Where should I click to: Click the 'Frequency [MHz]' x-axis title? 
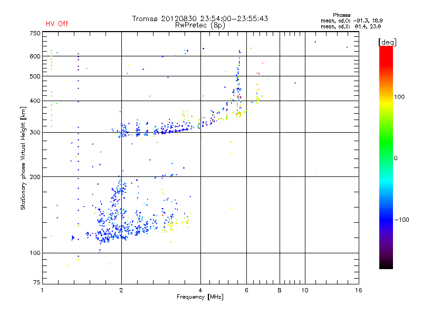[200, 297]
